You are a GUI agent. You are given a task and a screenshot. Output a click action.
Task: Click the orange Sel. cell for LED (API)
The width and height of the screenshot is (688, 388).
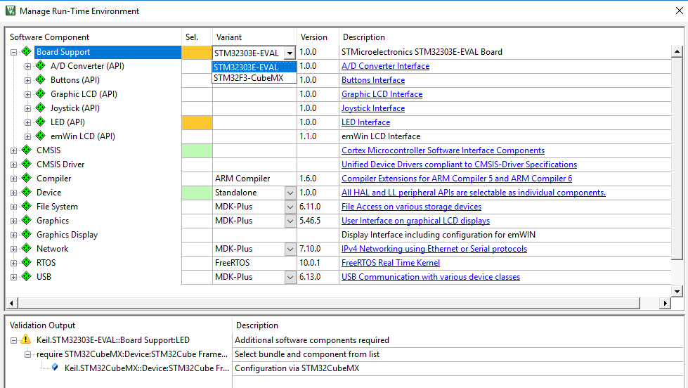click(x=197, y=122)
